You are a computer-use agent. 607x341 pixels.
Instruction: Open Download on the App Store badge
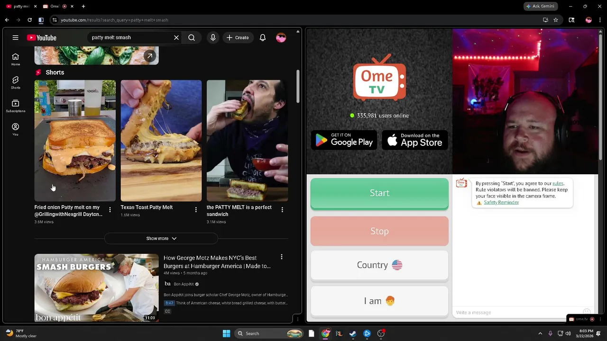(415, 140)
